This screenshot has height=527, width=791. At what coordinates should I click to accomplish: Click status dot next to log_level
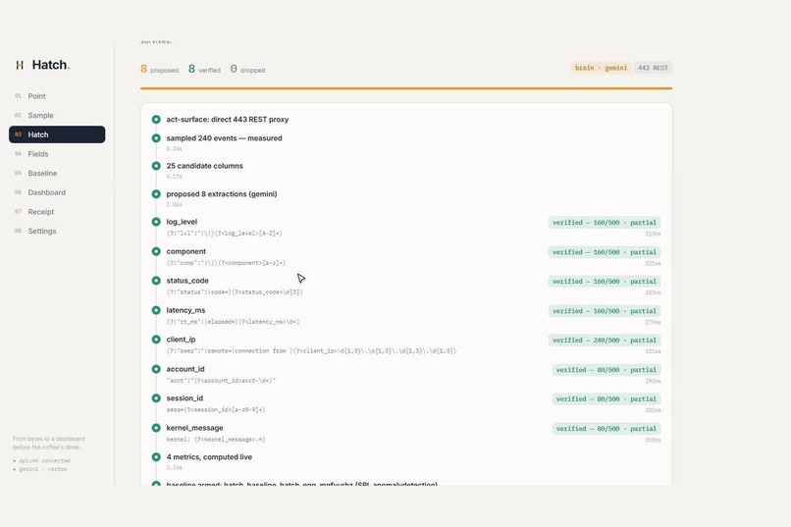pyautogui.click(x=156, y=222)
